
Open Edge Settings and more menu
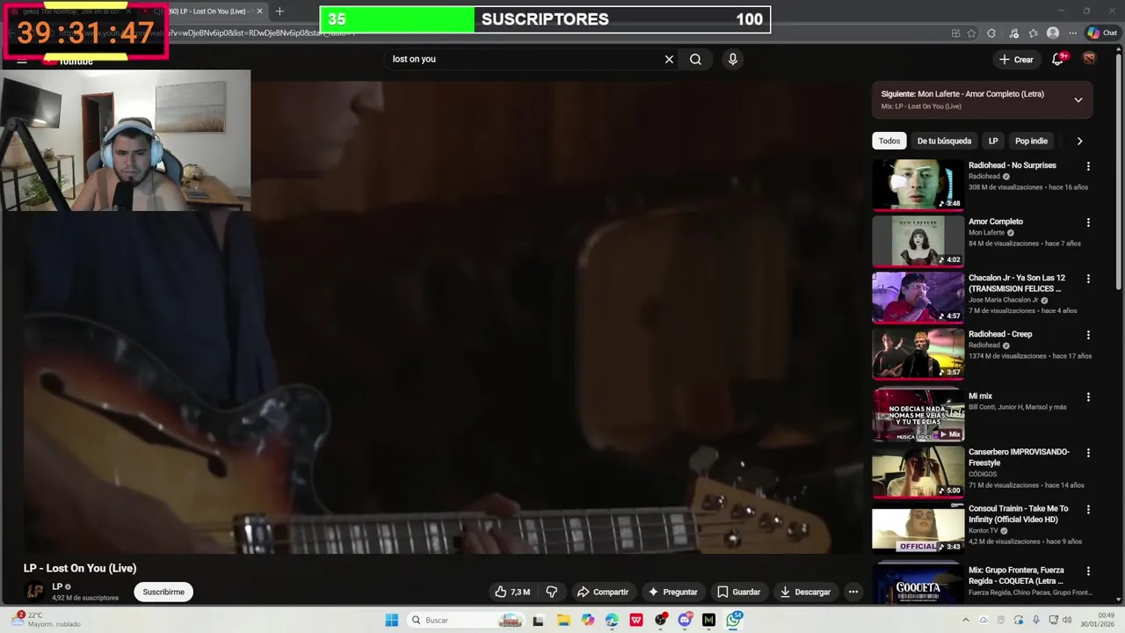coord(1071,33)
